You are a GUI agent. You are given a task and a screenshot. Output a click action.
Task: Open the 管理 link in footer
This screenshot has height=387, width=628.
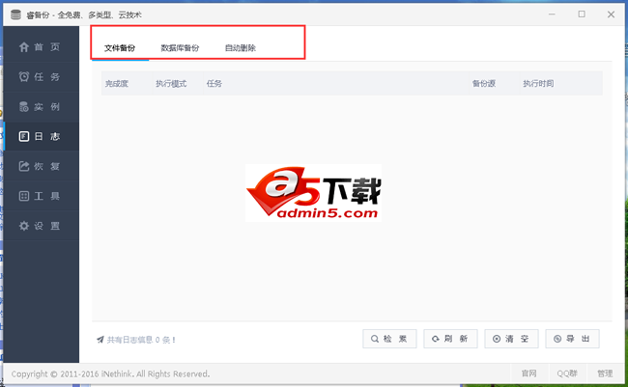(605, 373)
